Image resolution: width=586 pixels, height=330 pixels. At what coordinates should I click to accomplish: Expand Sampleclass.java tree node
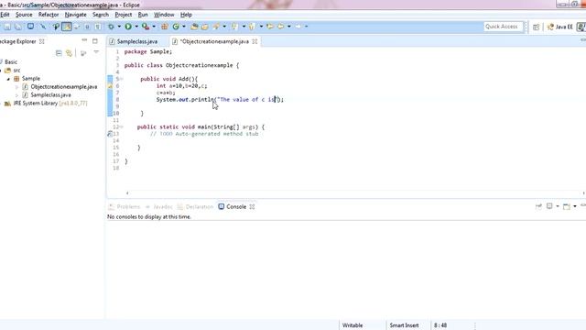[x=16, y=95]
